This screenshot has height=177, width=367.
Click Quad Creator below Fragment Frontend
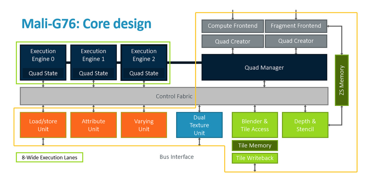tap(296, 41)
